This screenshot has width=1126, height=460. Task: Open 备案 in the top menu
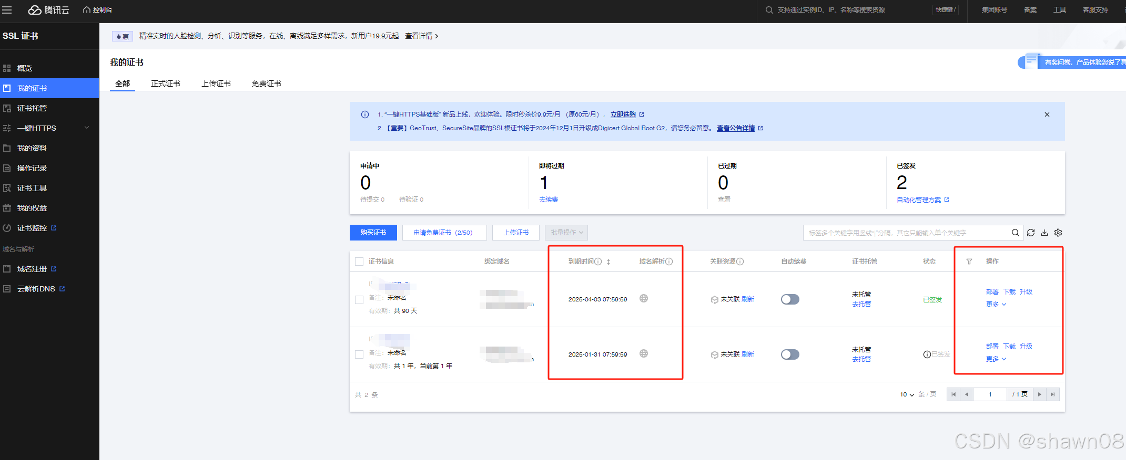coord(1030,10)
